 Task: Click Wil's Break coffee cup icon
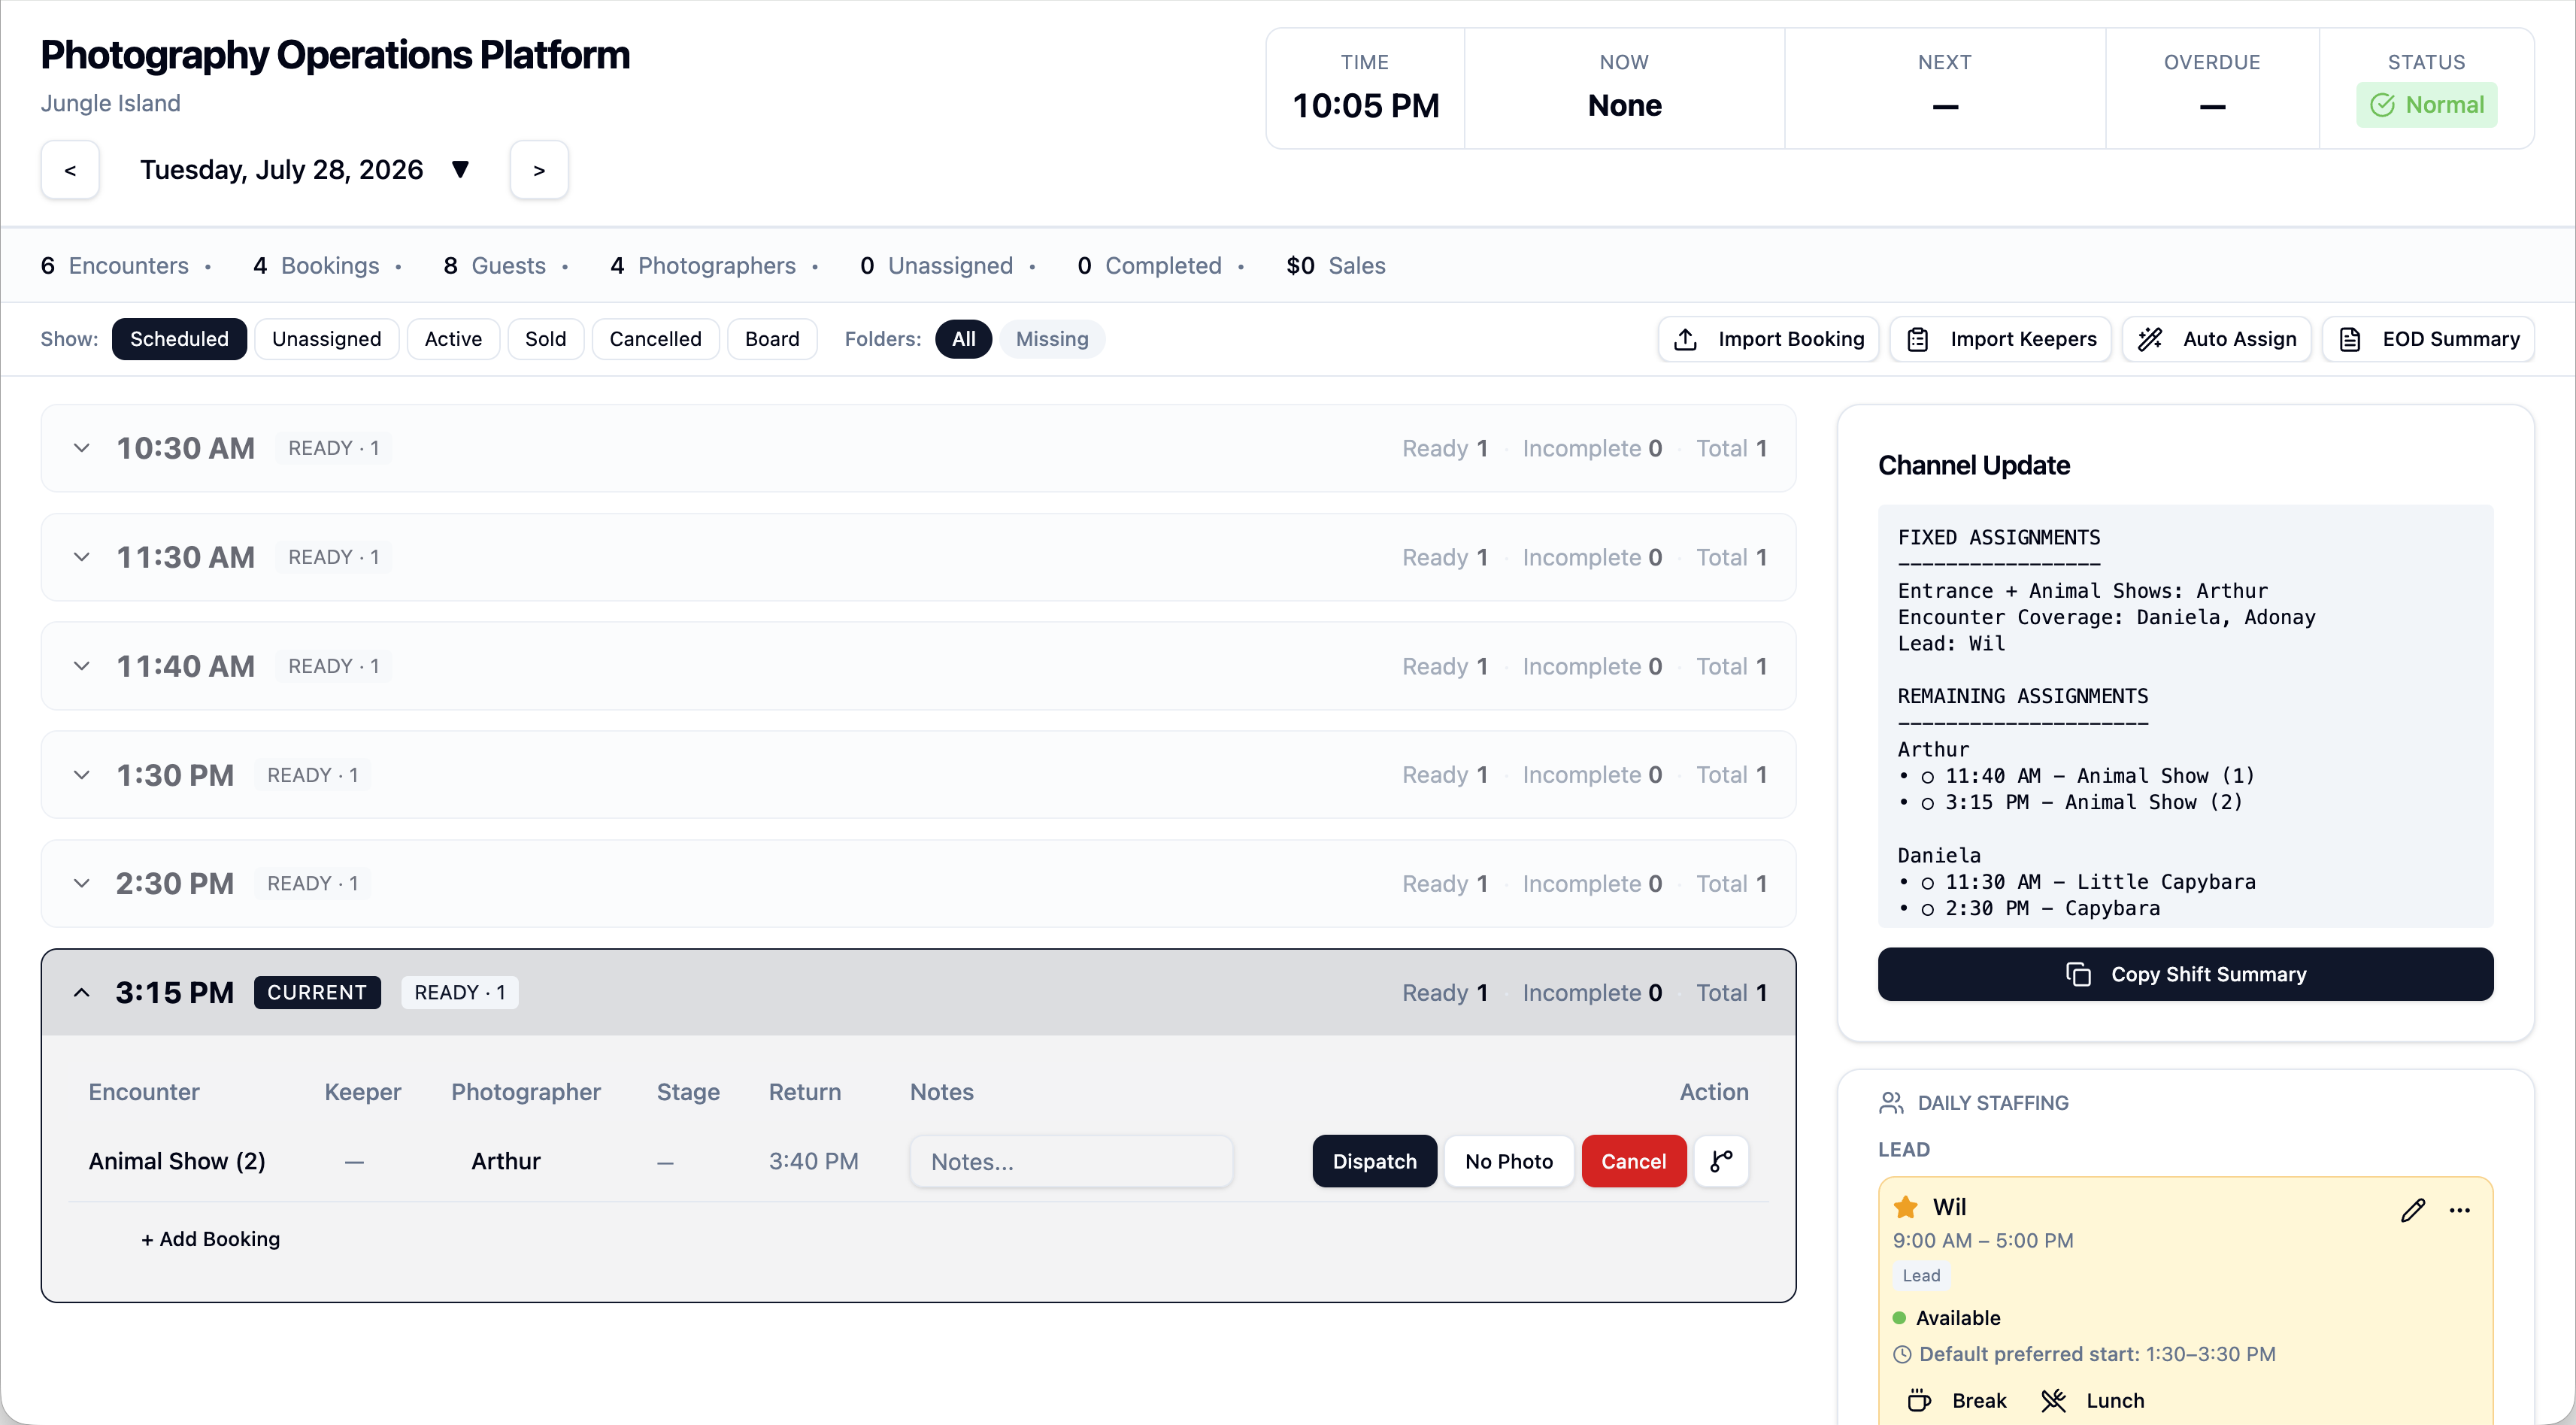[1918, 1400]
